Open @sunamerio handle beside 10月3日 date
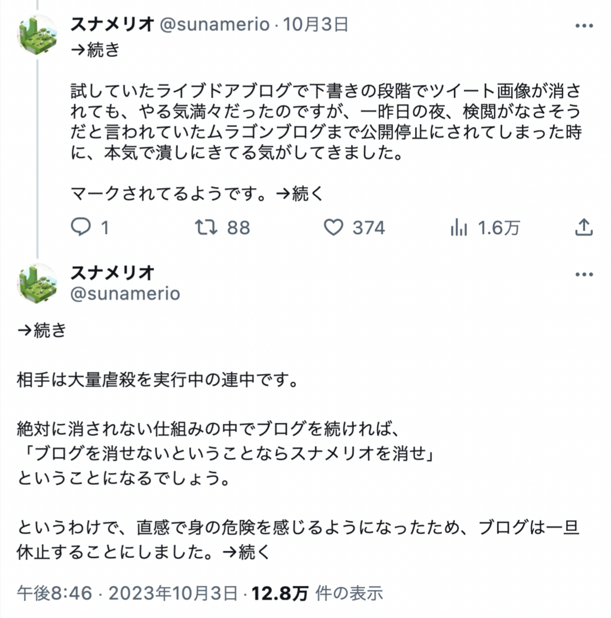The width and height of the screenshot is (611, 618). [215, 24]
